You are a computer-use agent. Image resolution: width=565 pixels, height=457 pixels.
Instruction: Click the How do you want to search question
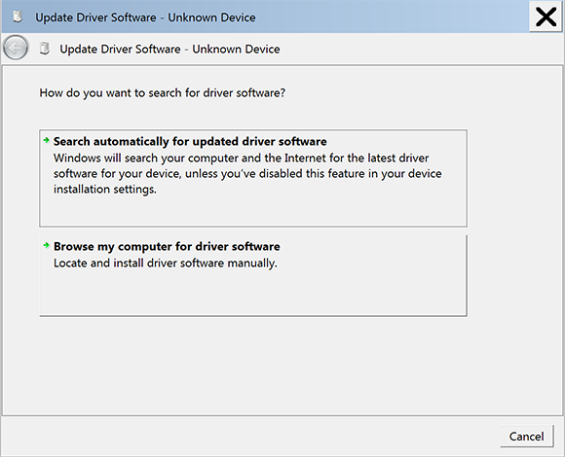162,92
